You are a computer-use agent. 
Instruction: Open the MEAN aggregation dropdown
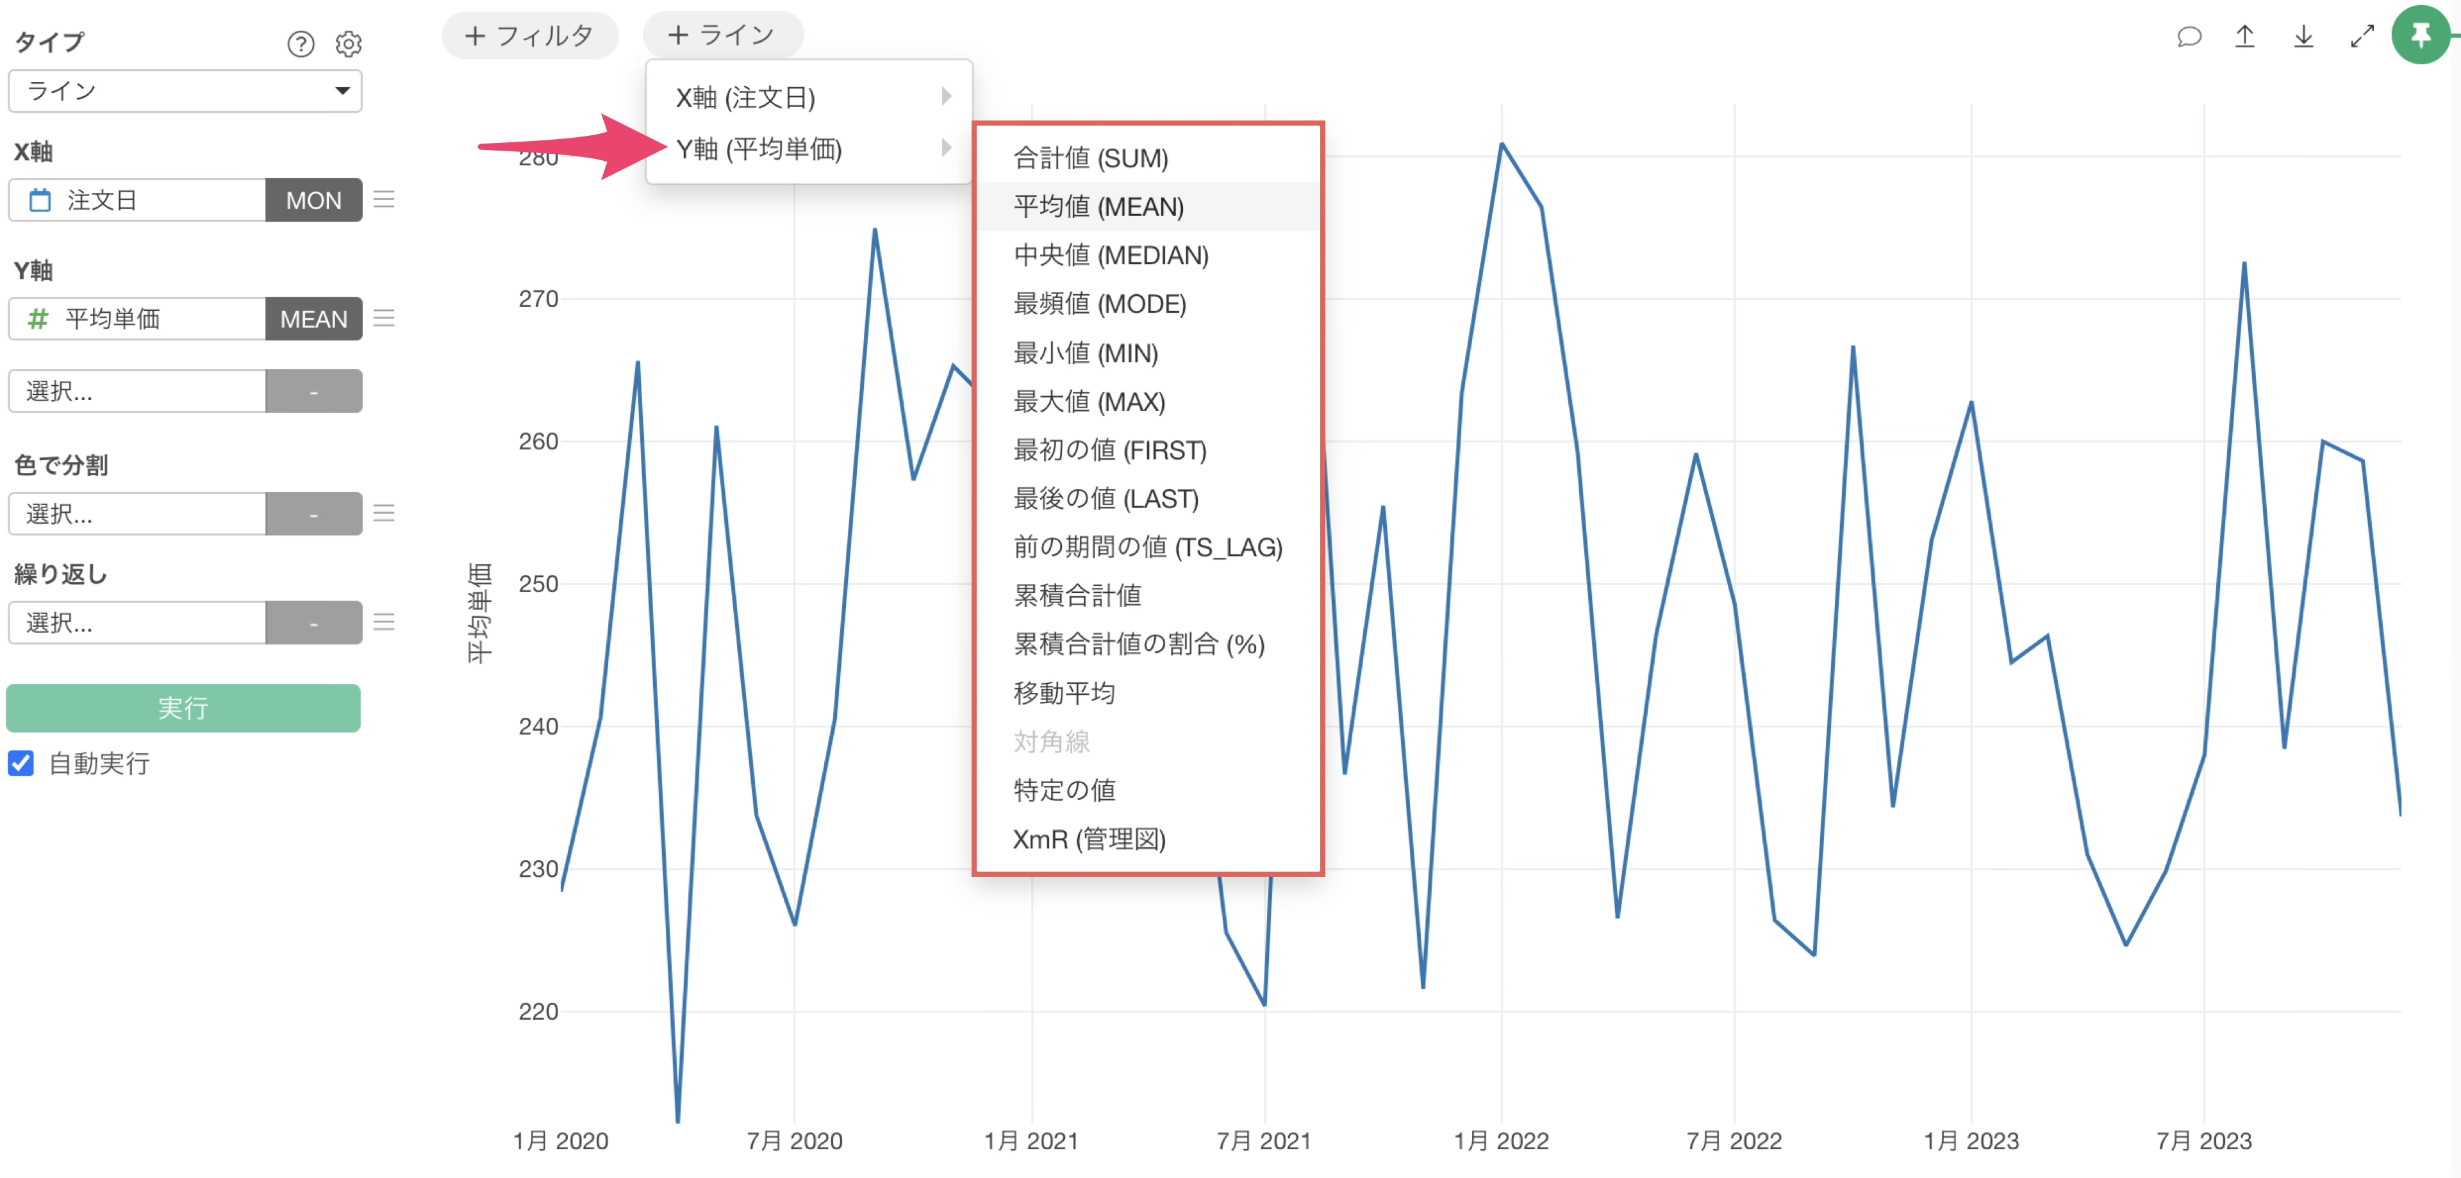click(x=313, y=319)
